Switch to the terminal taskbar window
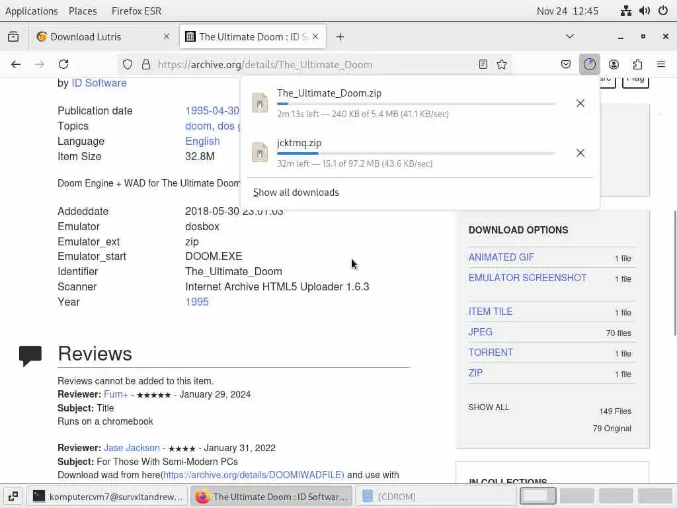This screenshot has width=677, height=508. tap(108, 496)
